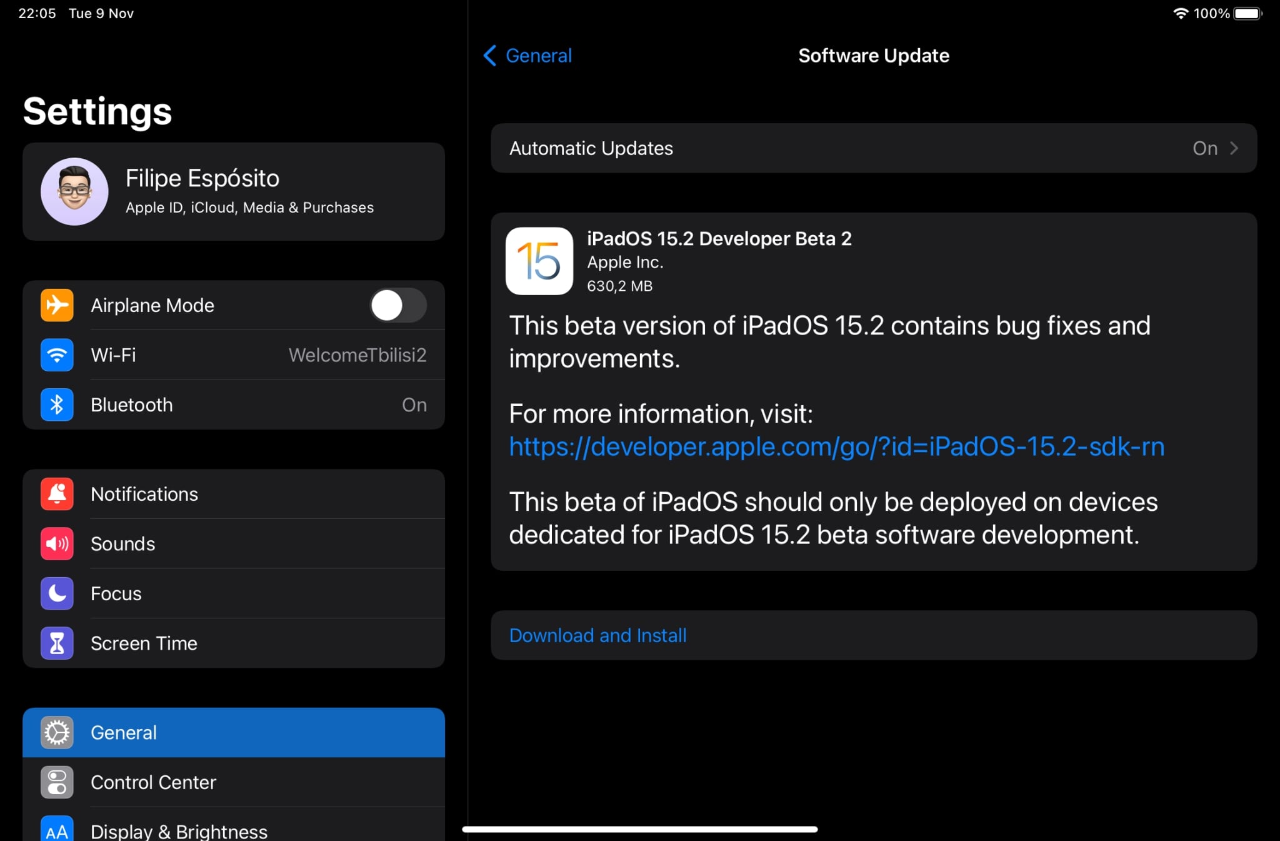Open the developer.apple.com release notes link
The image size is (1280, 841).
coord(837,446)
